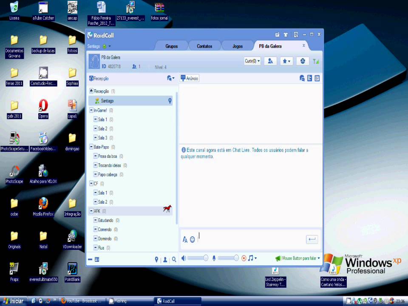Click the admin helmet icon in header

[x=302, y=61]
